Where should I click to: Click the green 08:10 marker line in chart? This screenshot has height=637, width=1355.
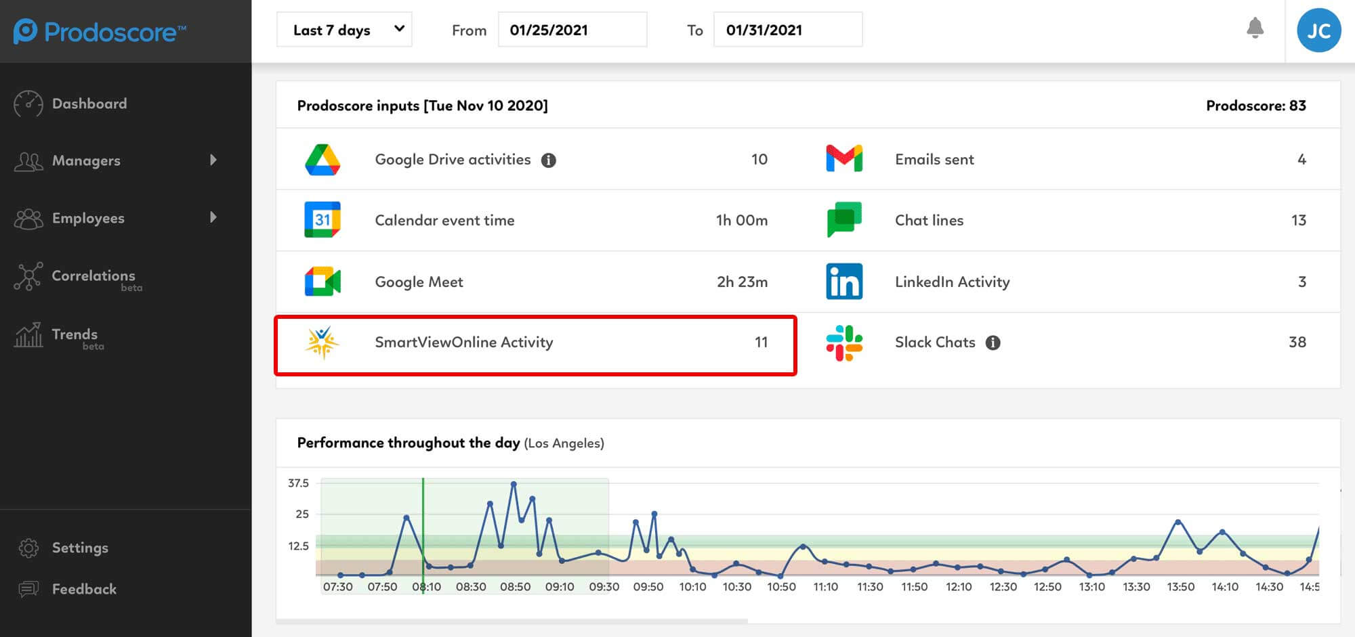423,535
